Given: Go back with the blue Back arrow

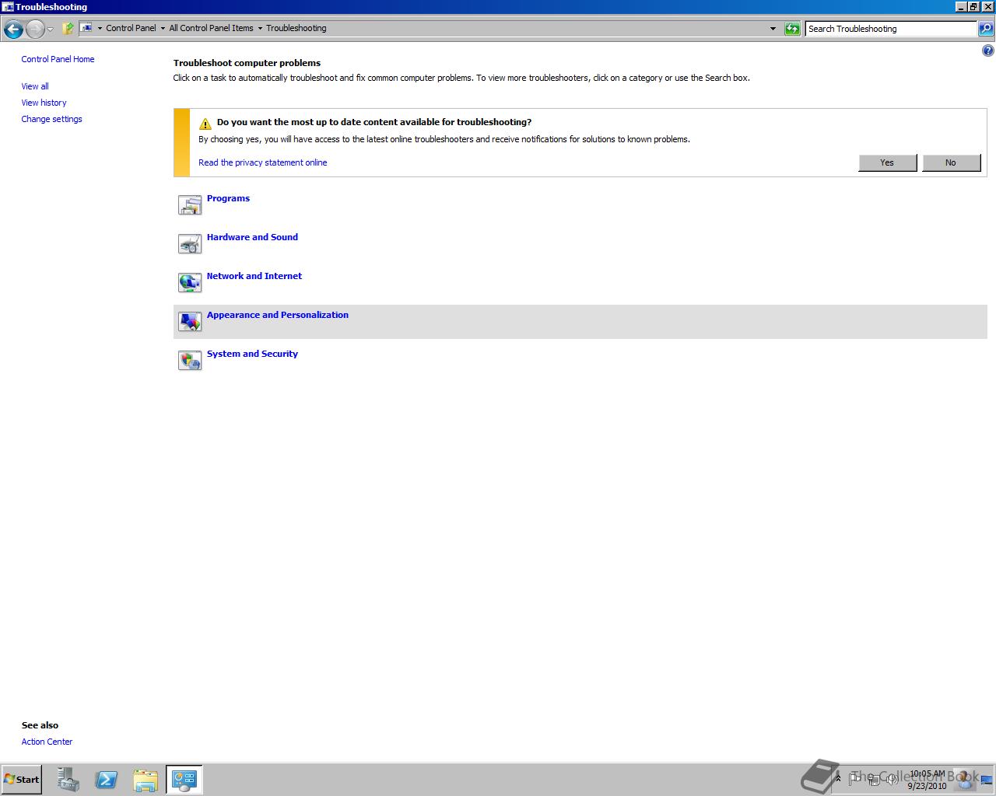Looking at the screenshot, I should (x=12, y=30).
